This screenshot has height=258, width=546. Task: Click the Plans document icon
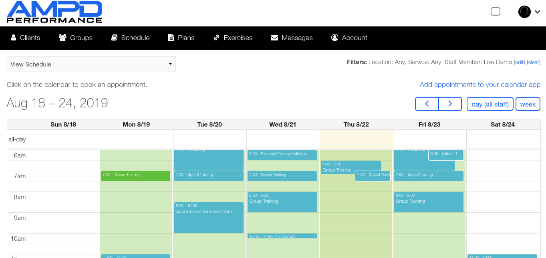[x=171, y=38]
